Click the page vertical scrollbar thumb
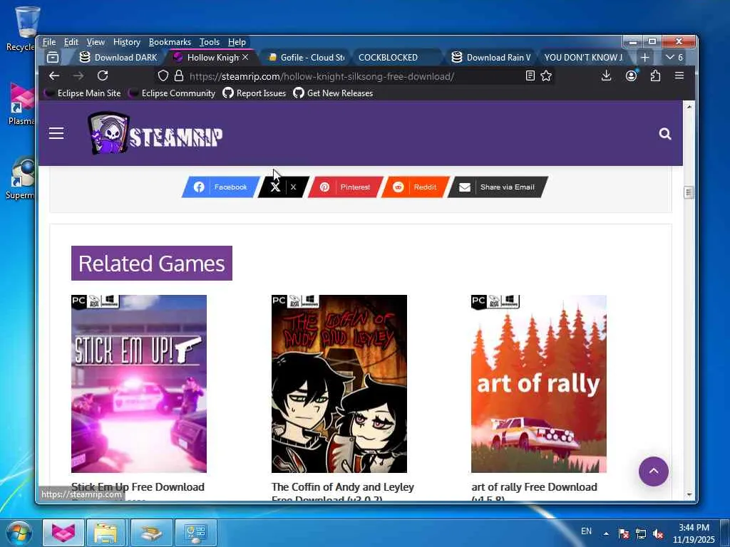The image size is (730, 547). tap(689, 192)
